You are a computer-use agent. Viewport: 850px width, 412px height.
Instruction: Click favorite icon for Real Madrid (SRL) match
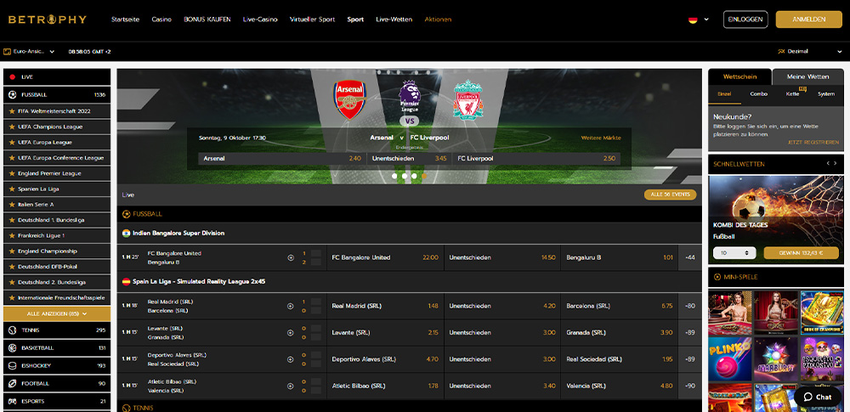pos(291,307)
